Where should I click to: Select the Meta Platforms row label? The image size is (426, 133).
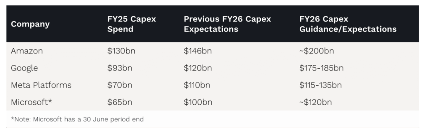pos(41,85)
